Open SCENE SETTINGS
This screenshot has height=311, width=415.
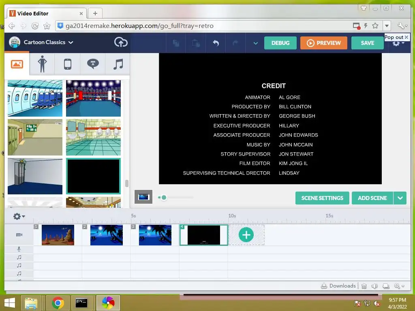[x=322, y=198]
